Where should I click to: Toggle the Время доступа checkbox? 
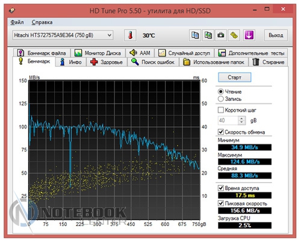coord(221,188)
